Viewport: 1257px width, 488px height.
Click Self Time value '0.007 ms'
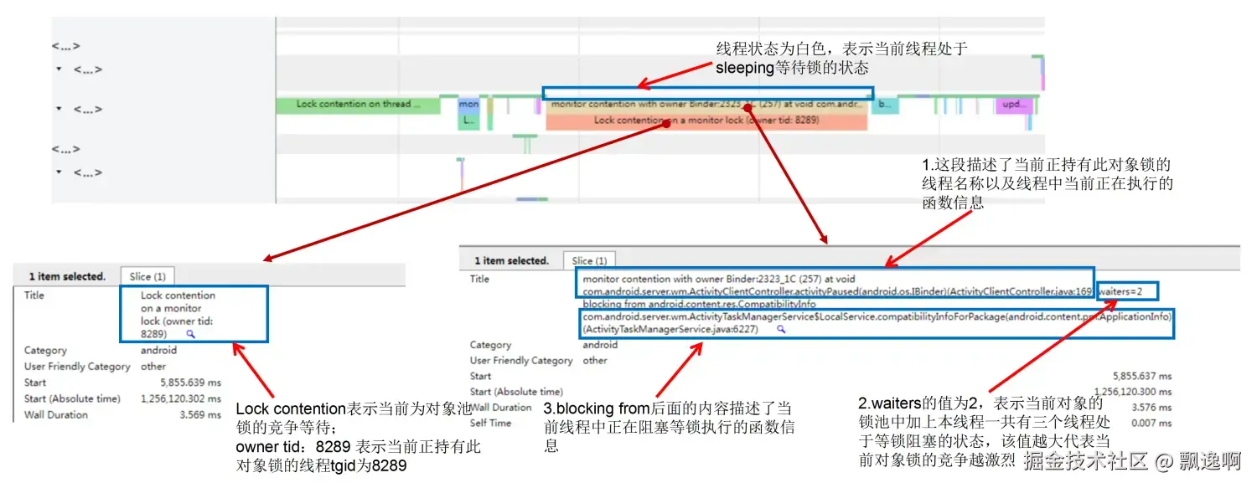pyautogui.click(x=1152, y=424)
